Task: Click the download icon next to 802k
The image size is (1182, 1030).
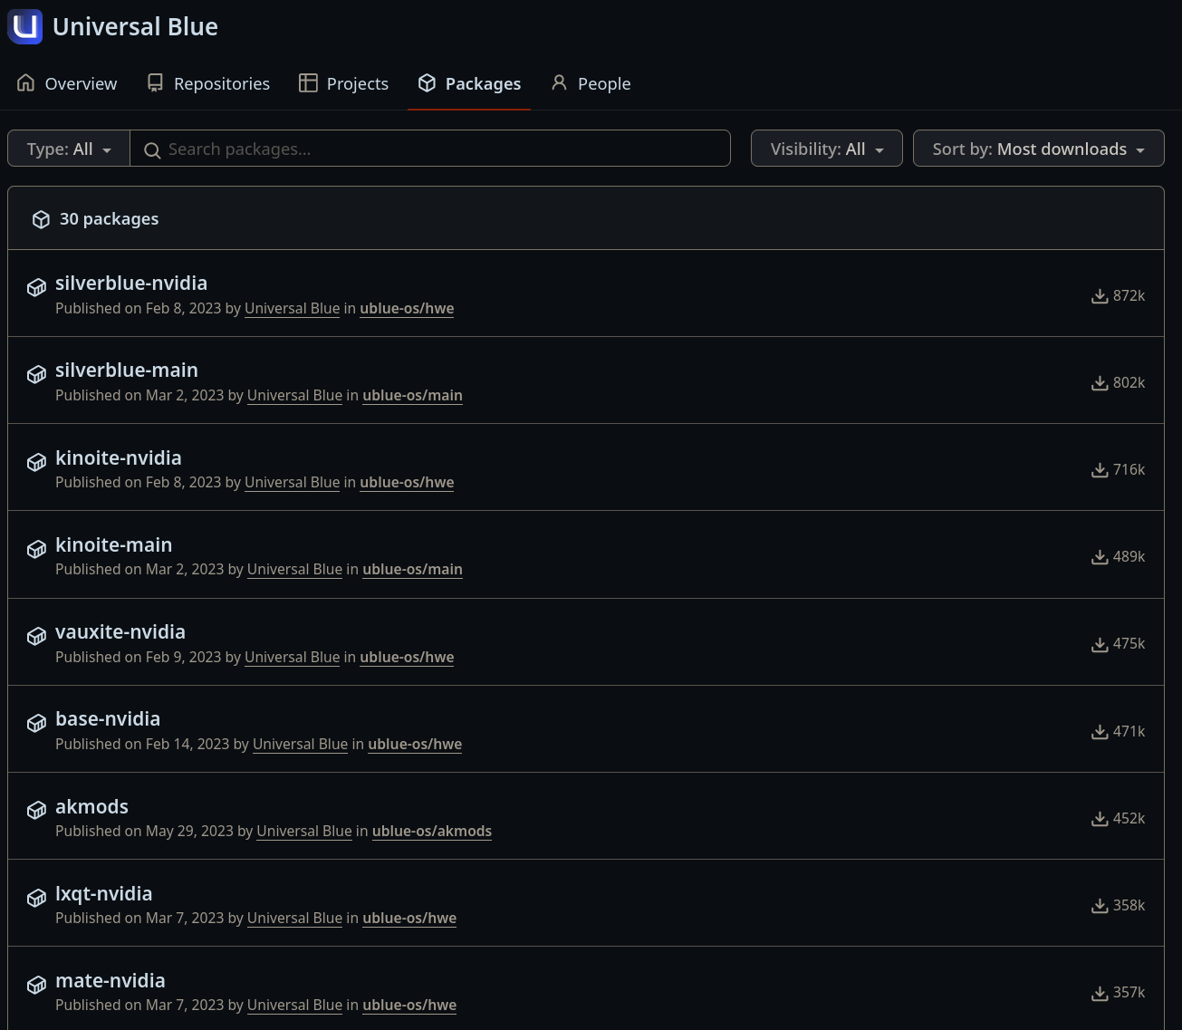Action: point(1100,383)
